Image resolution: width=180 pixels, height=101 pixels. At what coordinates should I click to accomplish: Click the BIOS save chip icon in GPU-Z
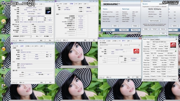(x=175, y=51)
